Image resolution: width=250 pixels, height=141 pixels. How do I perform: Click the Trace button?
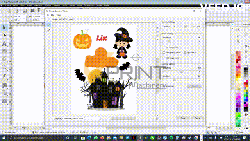183,118
